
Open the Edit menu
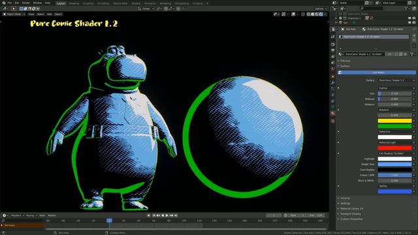tap(17, 3)
